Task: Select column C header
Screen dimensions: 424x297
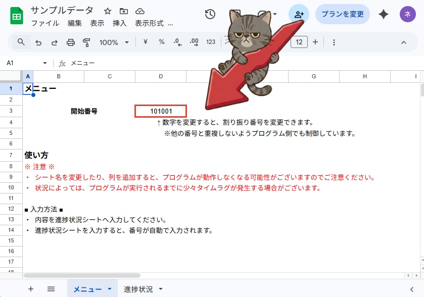Action: (x=110, y=76)
